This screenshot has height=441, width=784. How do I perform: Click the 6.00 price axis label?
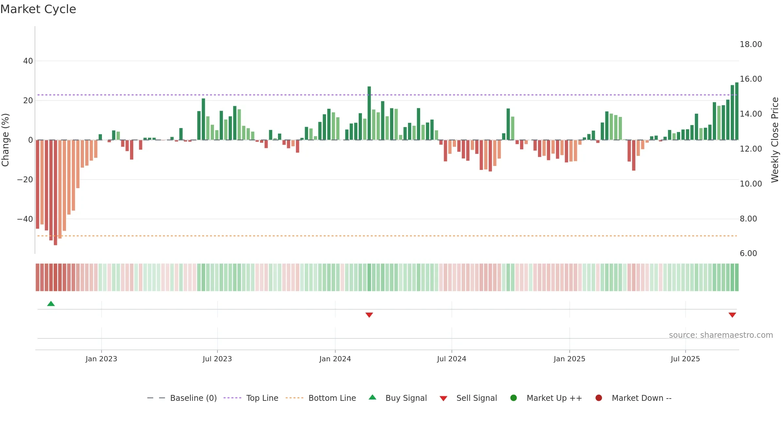pyautogui.click(x=748, y=253)
